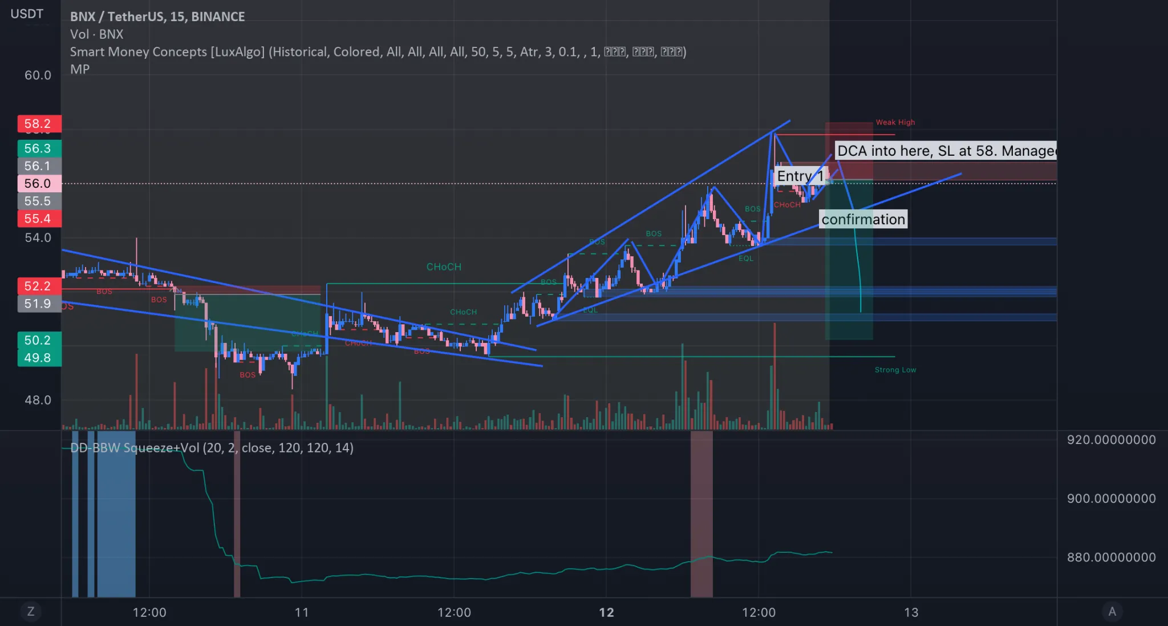The image size is (1168, 626).
Task: Click the red 52.2 price label
Action: (x=38, y=286)
